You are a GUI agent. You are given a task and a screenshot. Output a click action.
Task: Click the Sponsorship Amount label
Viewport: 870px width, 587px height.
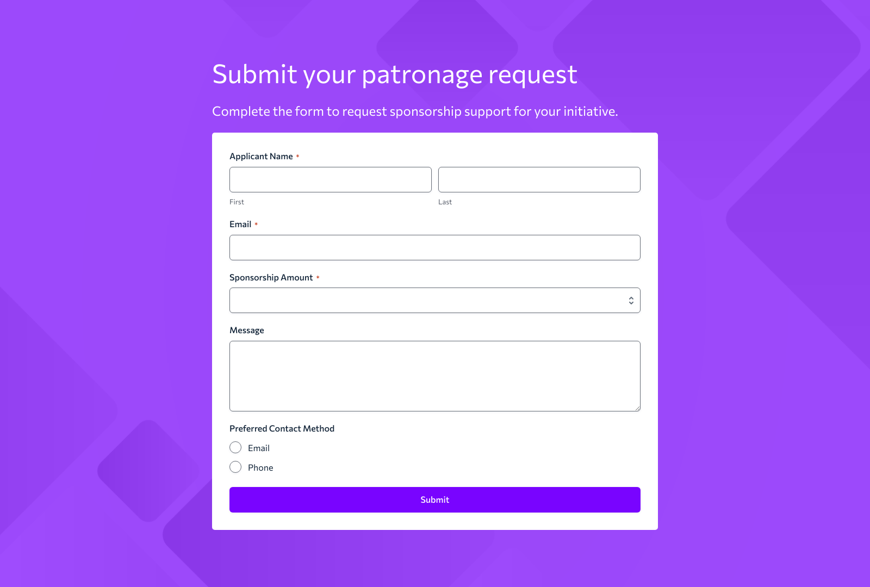[x=271, y=277]
